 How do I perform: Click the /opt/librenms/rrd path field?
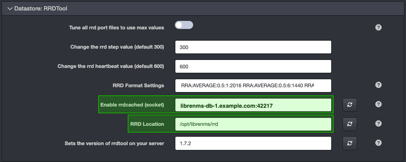pyautogui.click(x=253, y=124)
